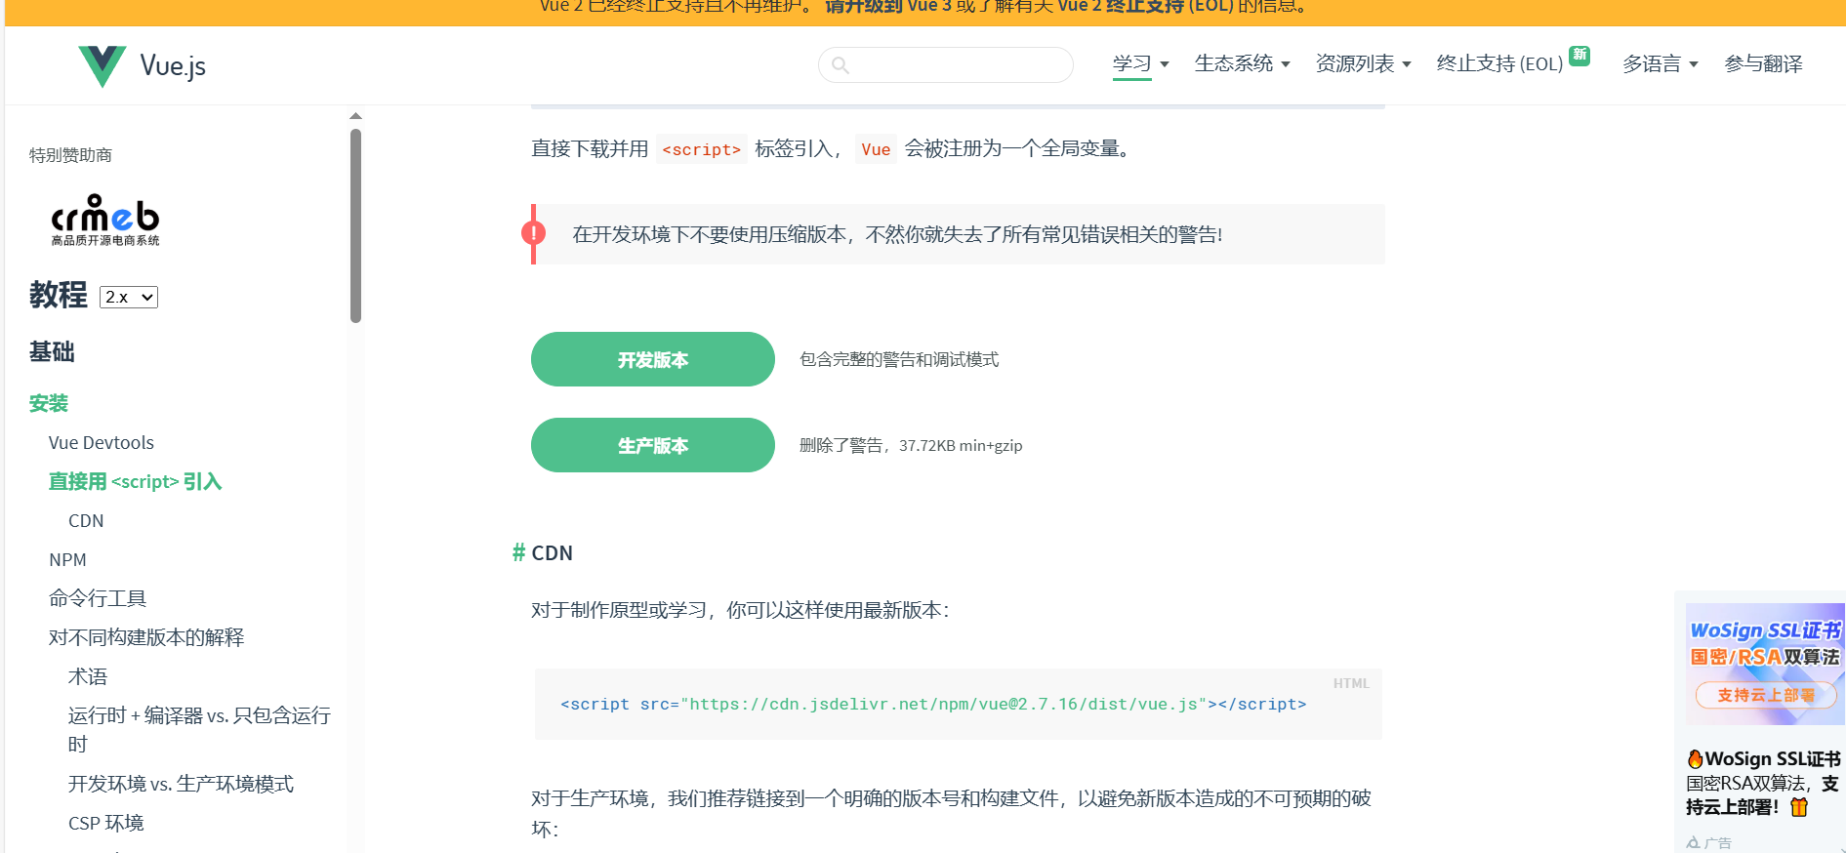Open 参与翻译 nav link
Screen dimensions: 1846x853
pos(1763,63)
